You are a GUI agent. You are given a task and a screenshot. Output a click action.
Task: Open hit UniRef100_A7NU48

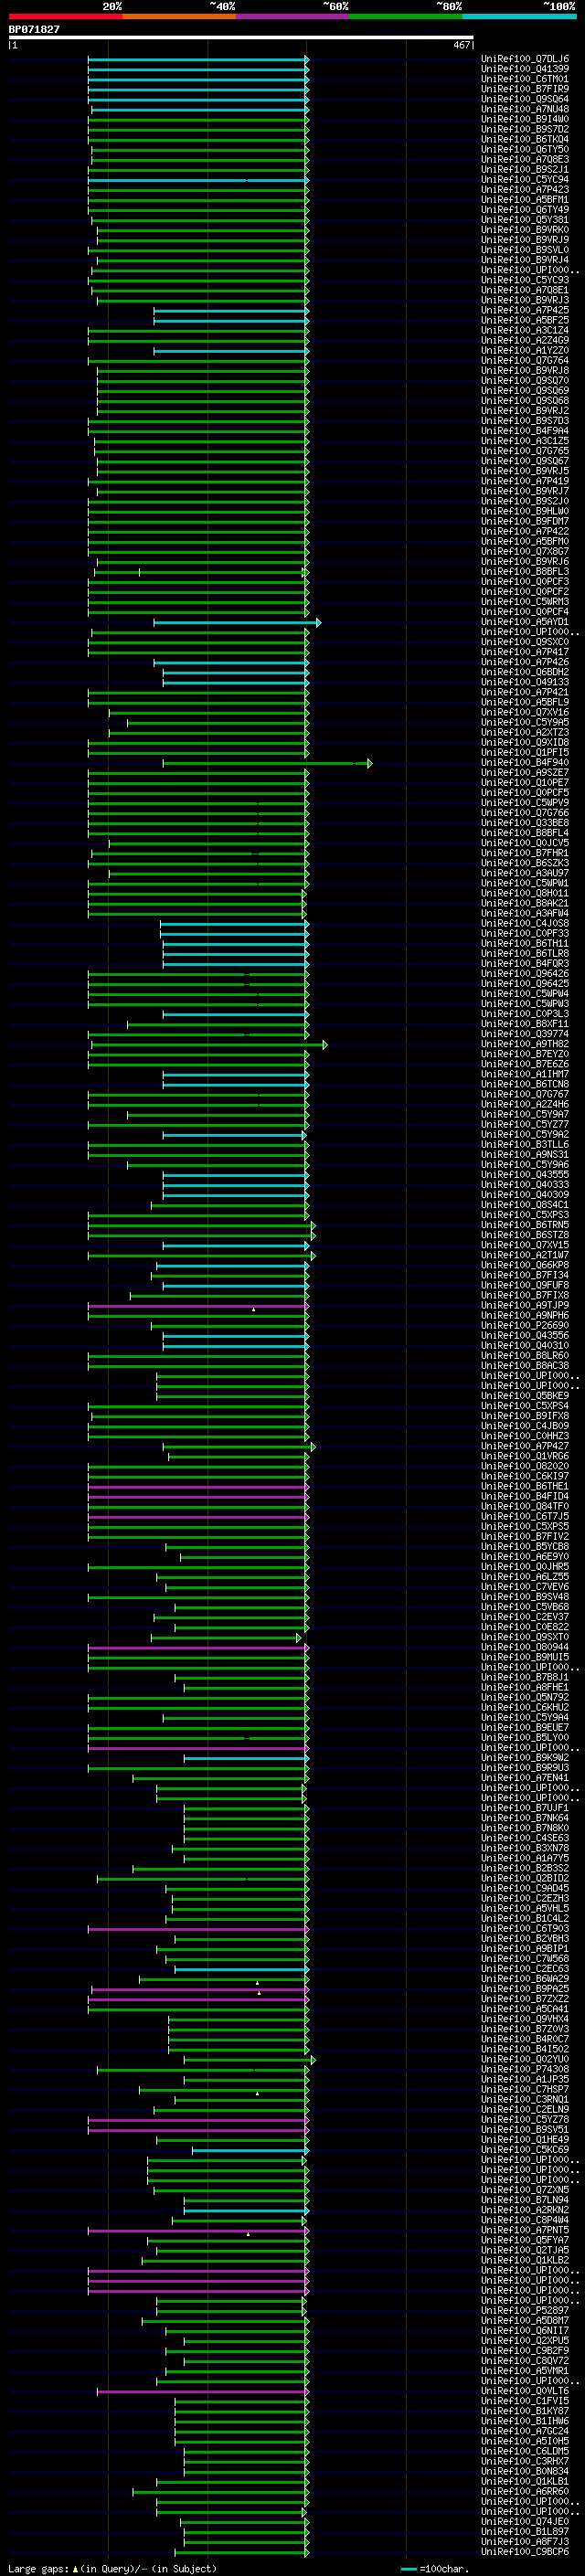pos(525,109)
